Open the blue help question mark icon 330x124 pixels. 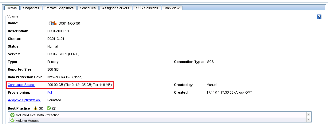(x=319, y=17)
